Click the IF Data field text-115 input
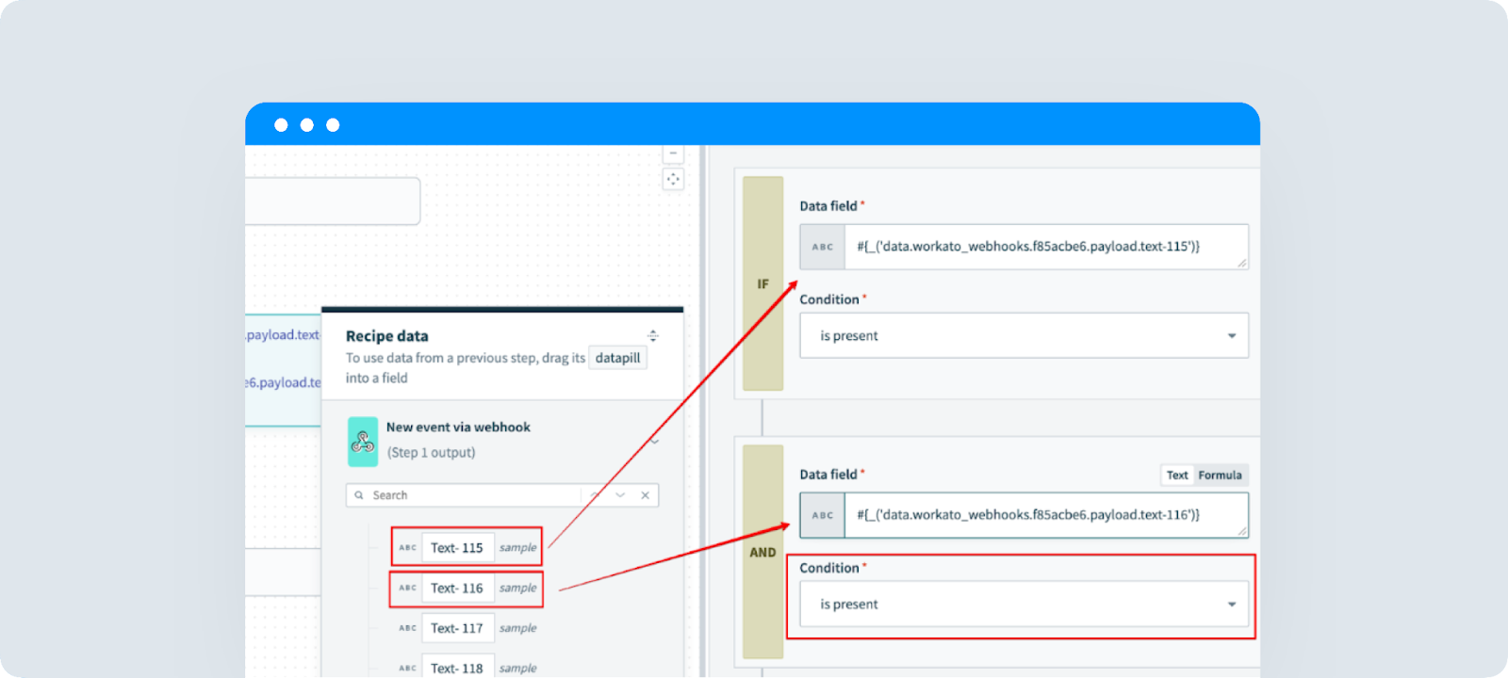1508x678 pixels. (x=1046, y=247)
